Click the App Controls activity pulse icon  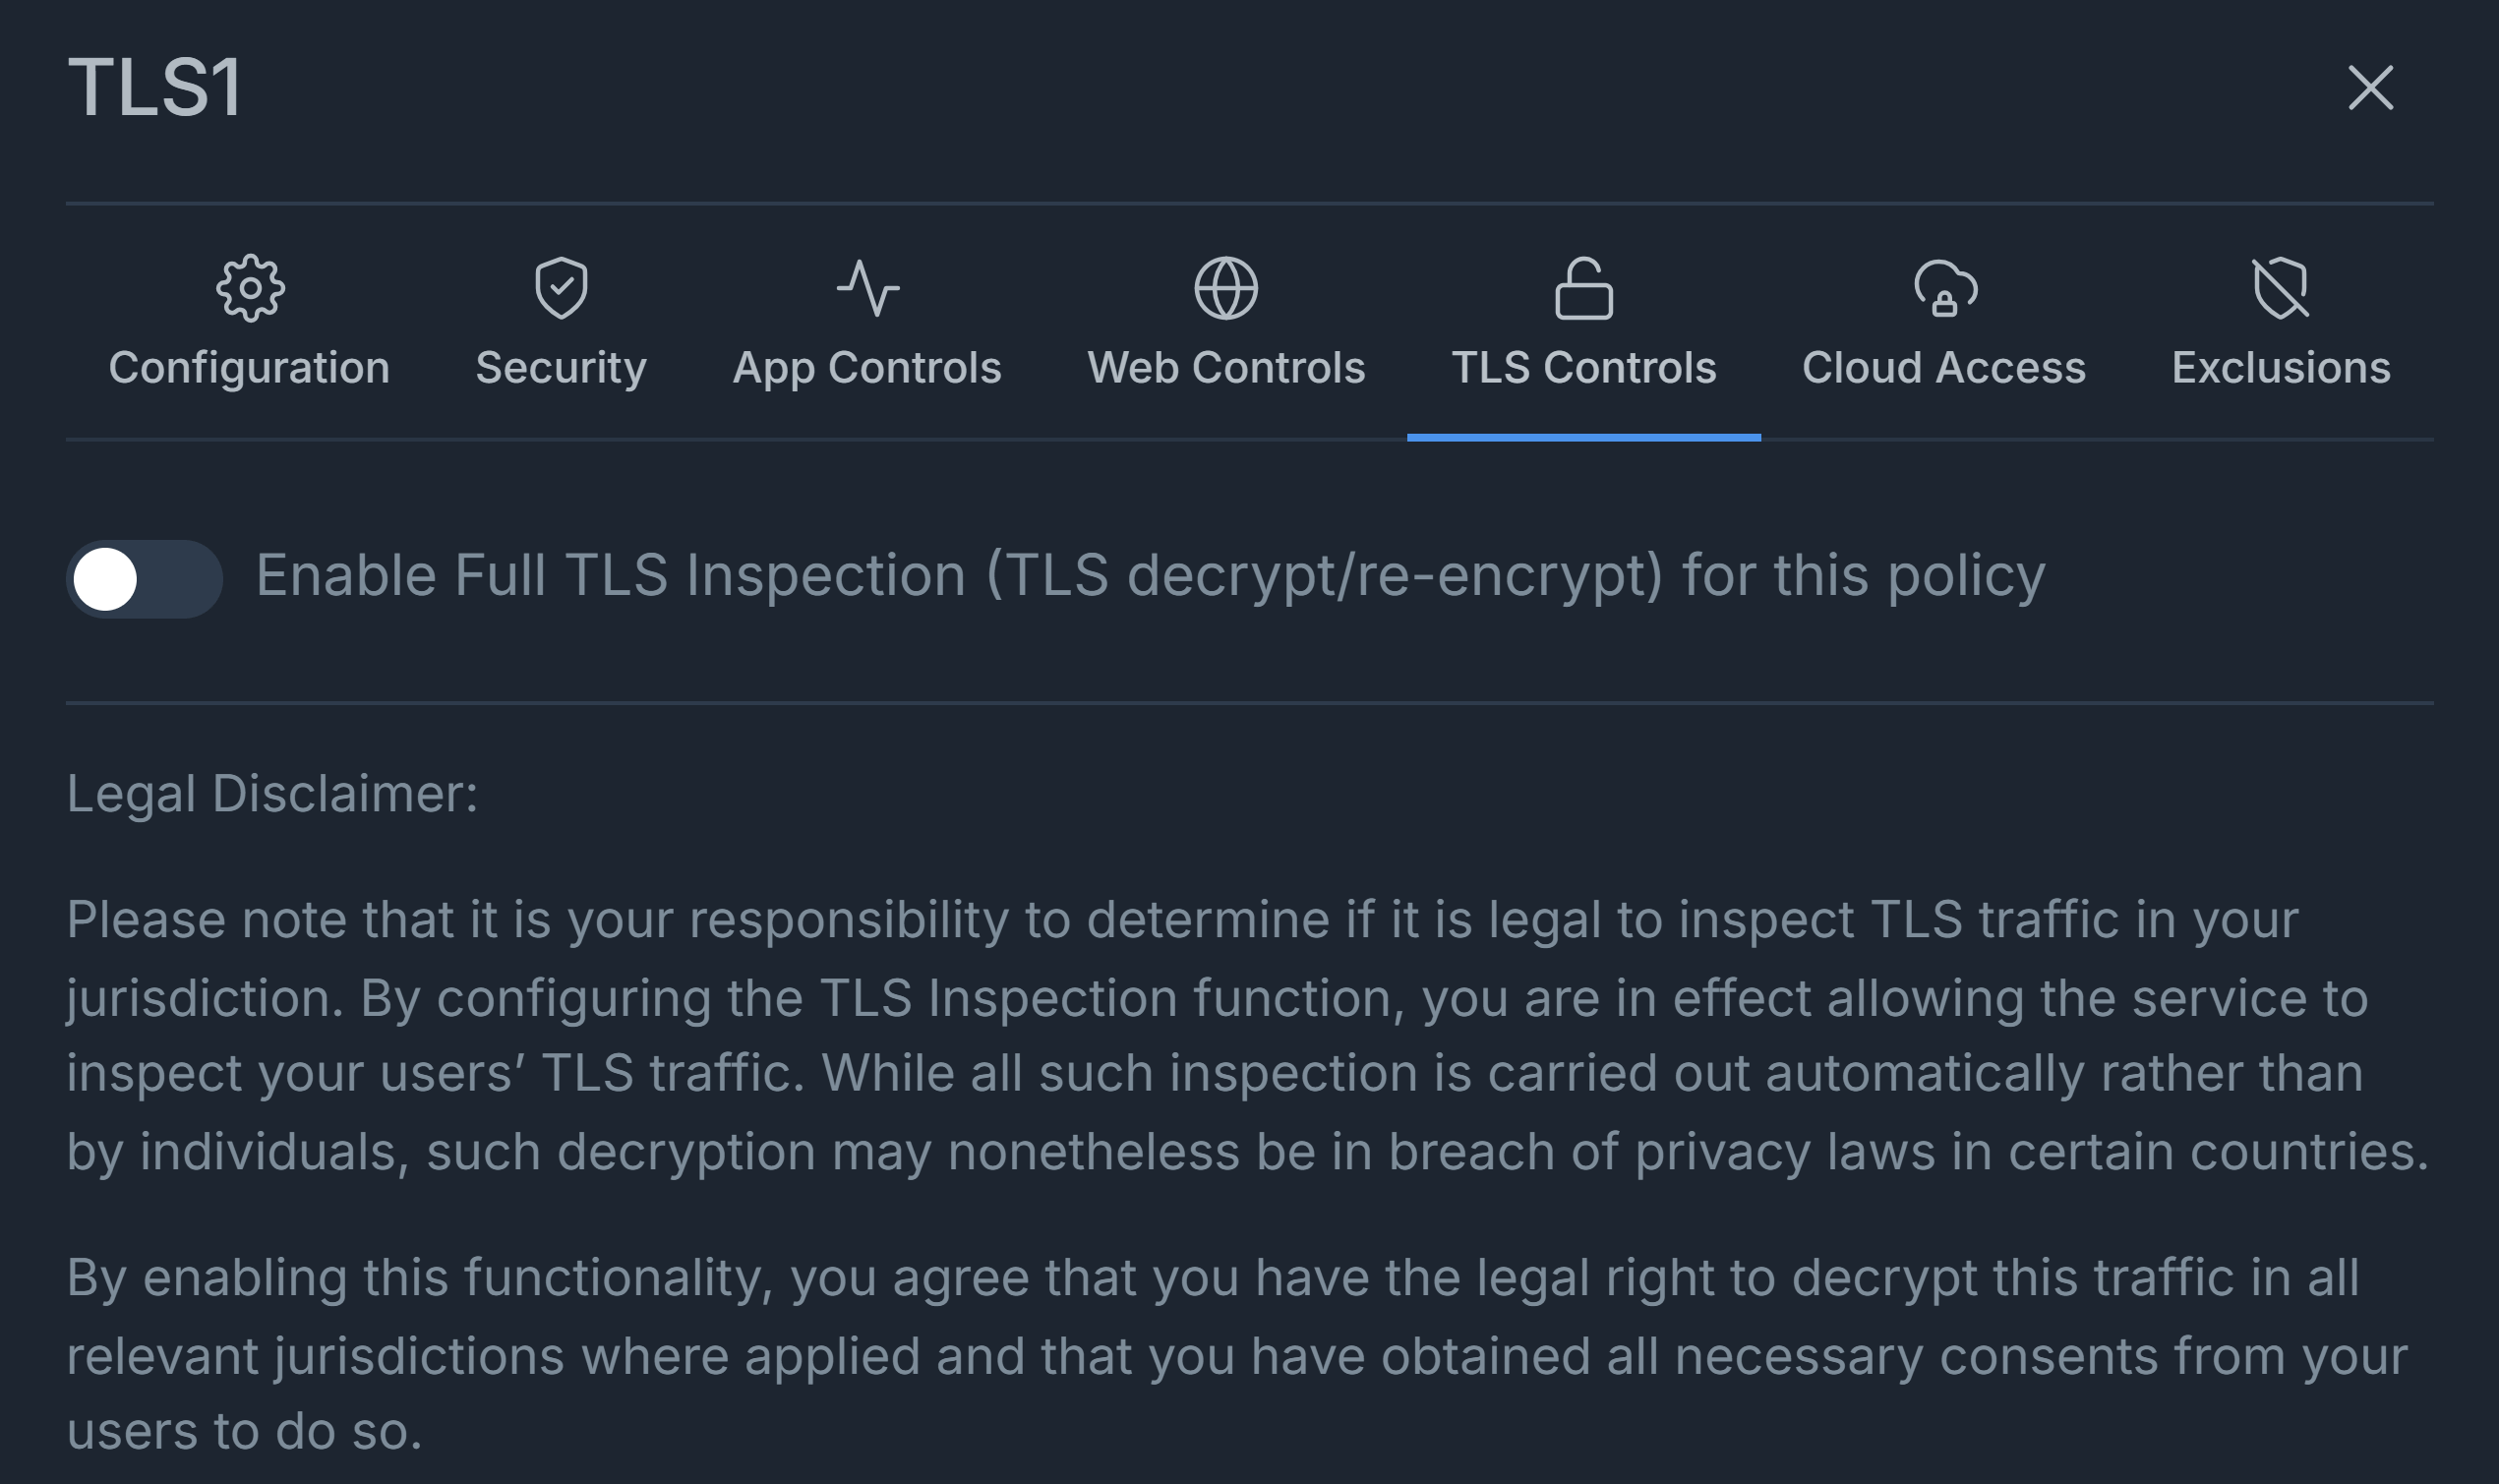tap(867, 288)
